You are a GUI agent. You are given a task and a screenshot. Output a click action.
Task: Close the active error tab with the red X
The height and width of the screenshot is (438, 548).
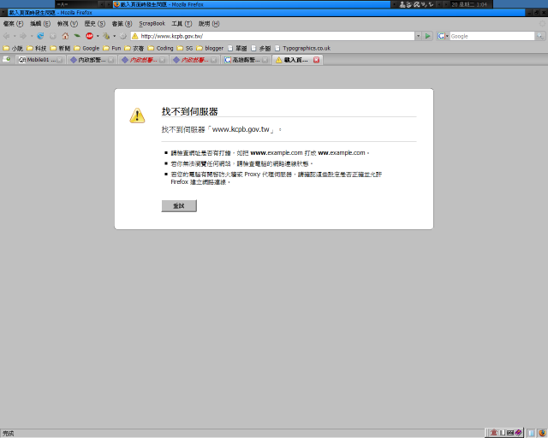click(316, 60)
